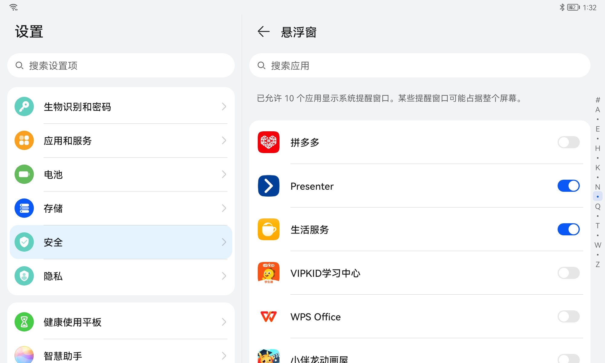Tap the 设置 page title
The width and height of the screenshot is (605, 363).
click(29, 31)
